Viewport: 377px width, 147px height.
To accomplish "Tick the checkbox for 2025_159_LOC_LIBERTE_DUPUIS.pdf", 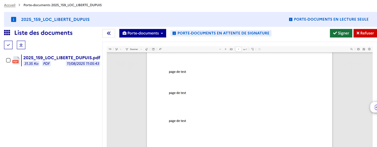I will (x=9, y=60).
